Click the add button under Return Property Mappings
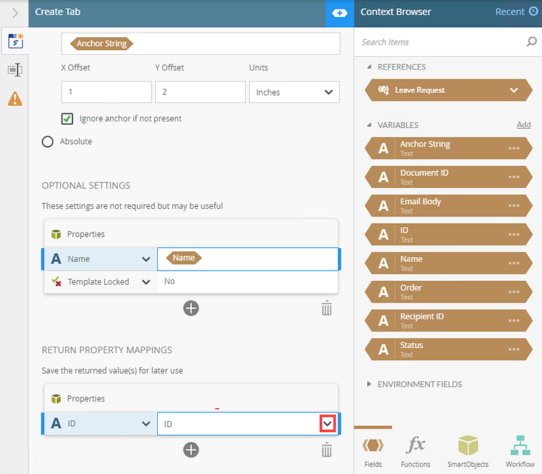This screenshot has width=542, height=474. [x=191, y=450]
